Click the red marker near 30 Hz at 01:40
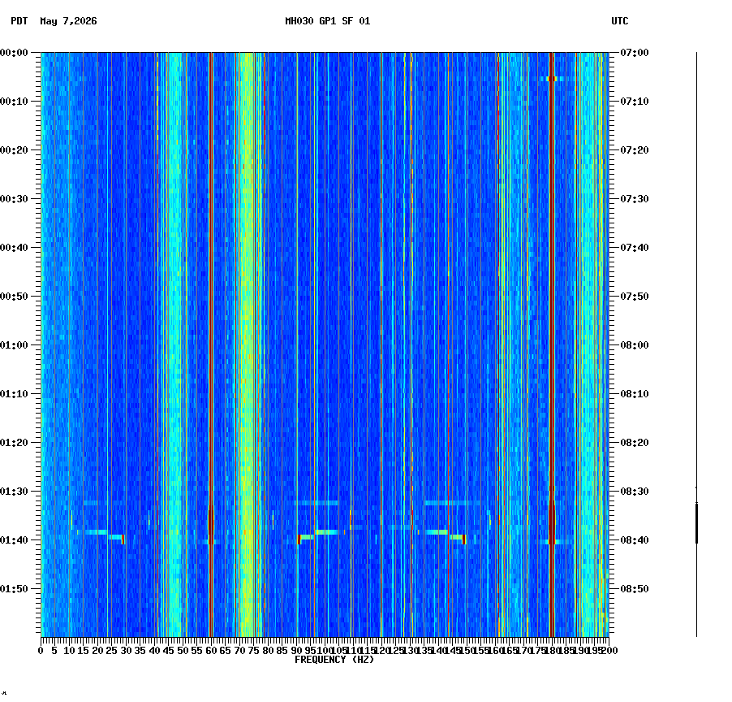This screenshot has width=732, height=702. point(123,539)
